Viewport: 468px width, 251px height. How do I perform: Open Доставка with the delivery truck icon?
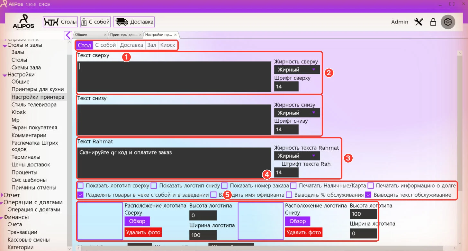(134, 22)
